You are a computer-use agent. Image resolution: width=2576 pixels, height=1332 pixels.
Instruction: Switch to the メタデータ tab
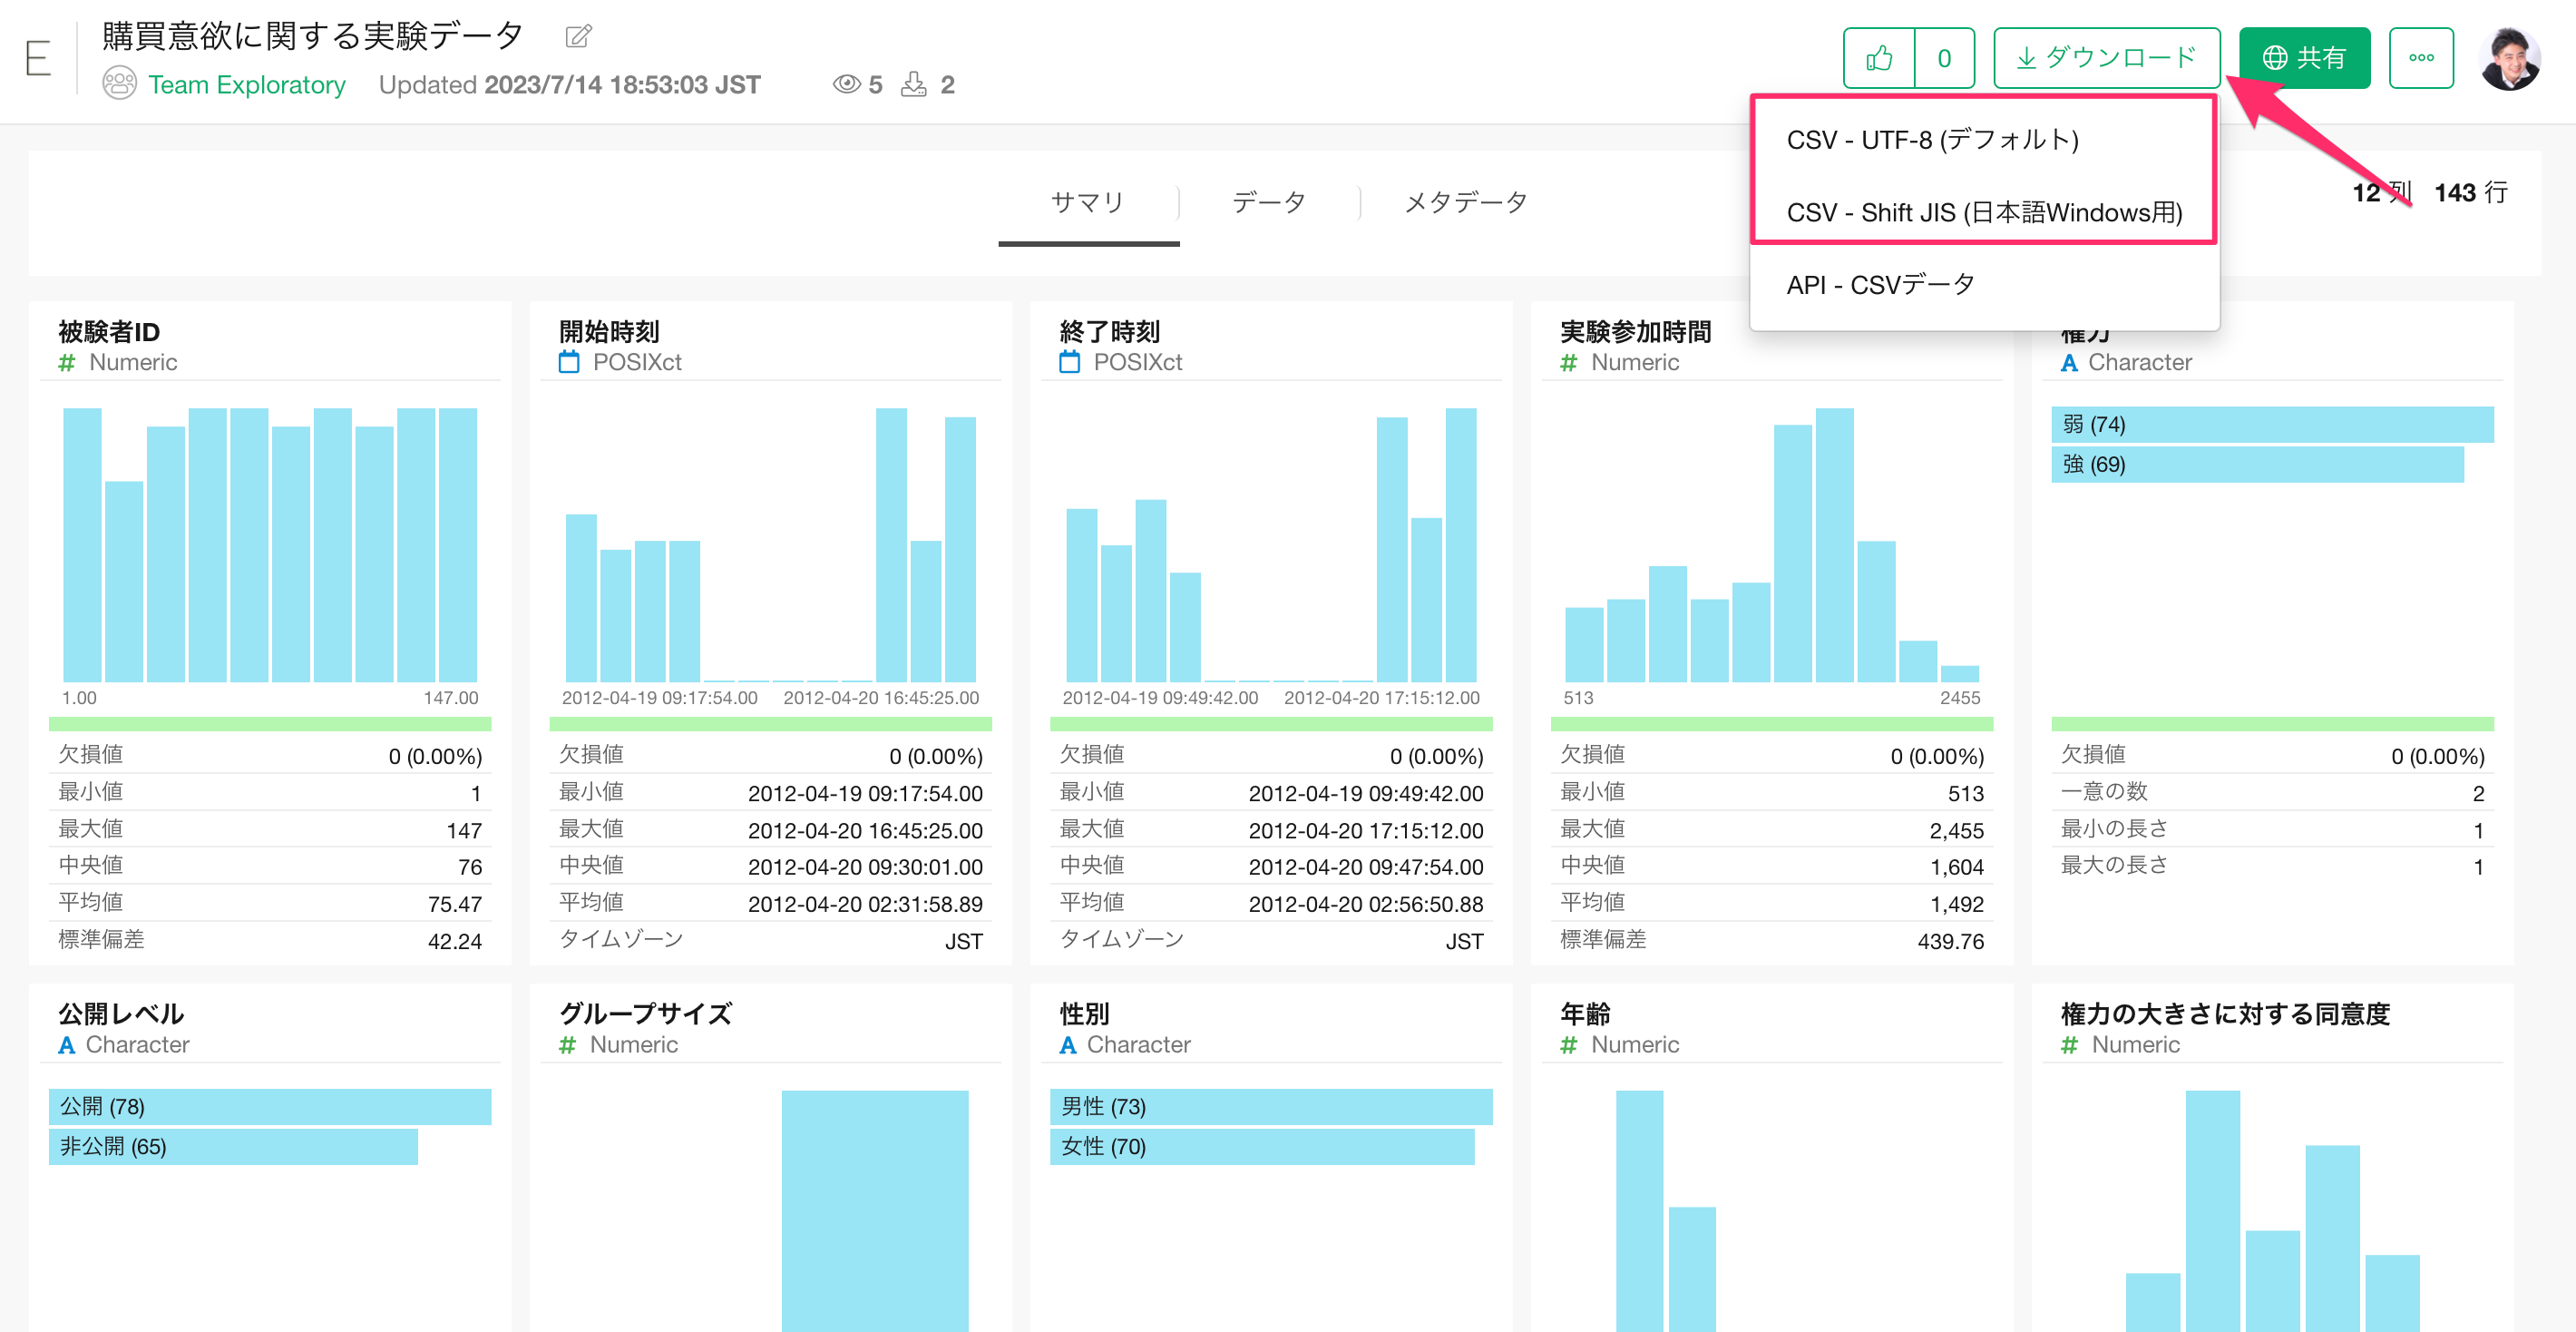coord(1466,203)
